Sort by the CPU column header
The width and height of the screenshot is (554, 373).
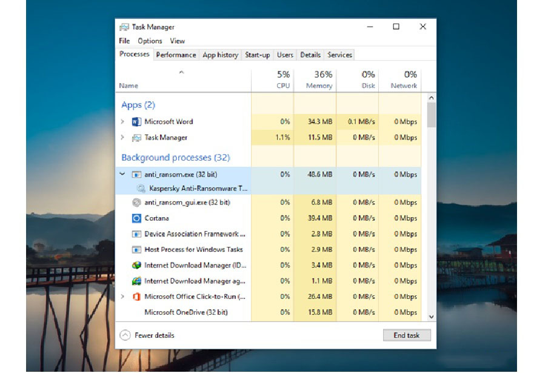272,80
